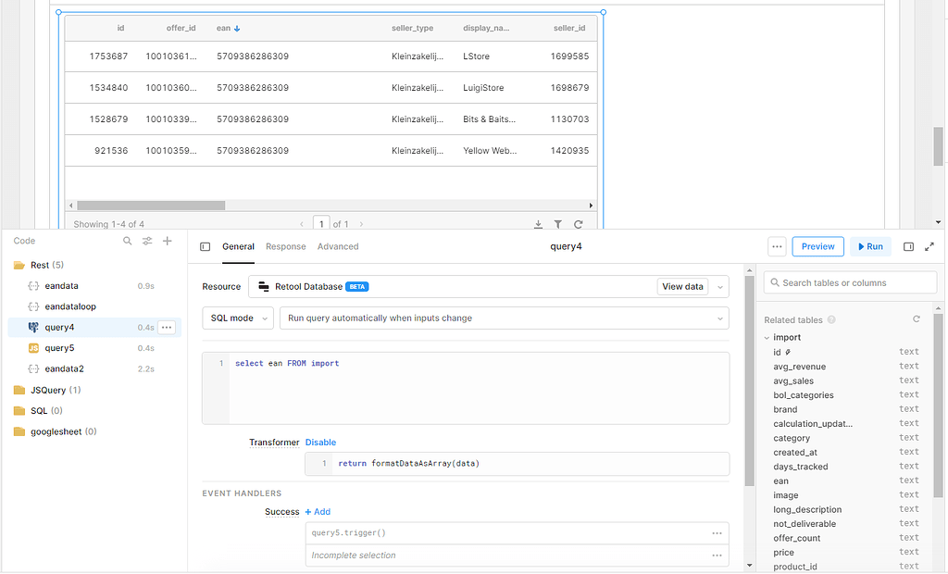Open the run query trigger dropdown
This screenshot has height=574, width=948.
(x=504, y=318)
